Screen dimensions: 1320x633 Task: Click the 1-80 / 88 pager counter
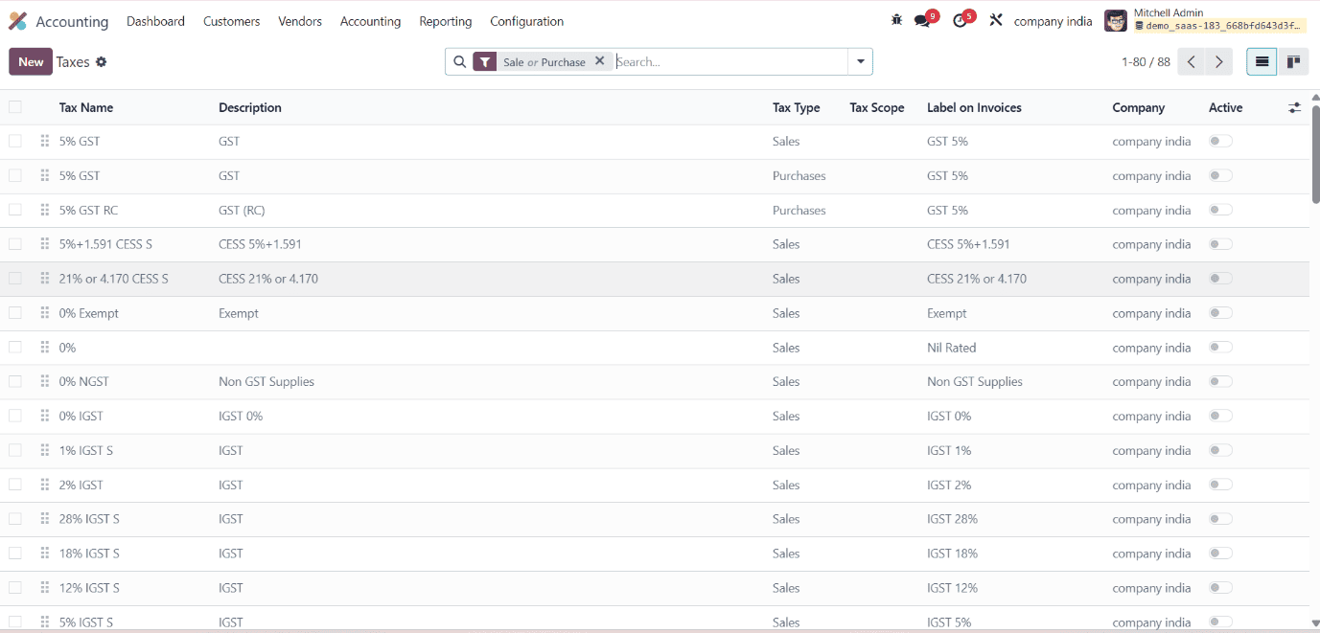[1146, 61]
